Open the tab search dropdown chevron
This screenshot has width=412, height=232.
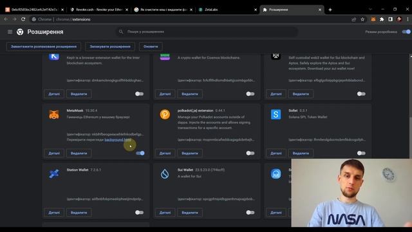(x=370, y=9)
